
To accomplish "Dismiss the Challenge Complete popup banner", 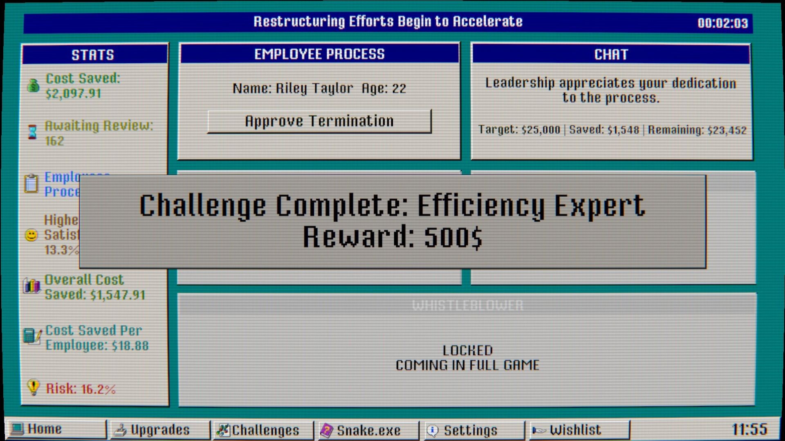I will point(392,222).
